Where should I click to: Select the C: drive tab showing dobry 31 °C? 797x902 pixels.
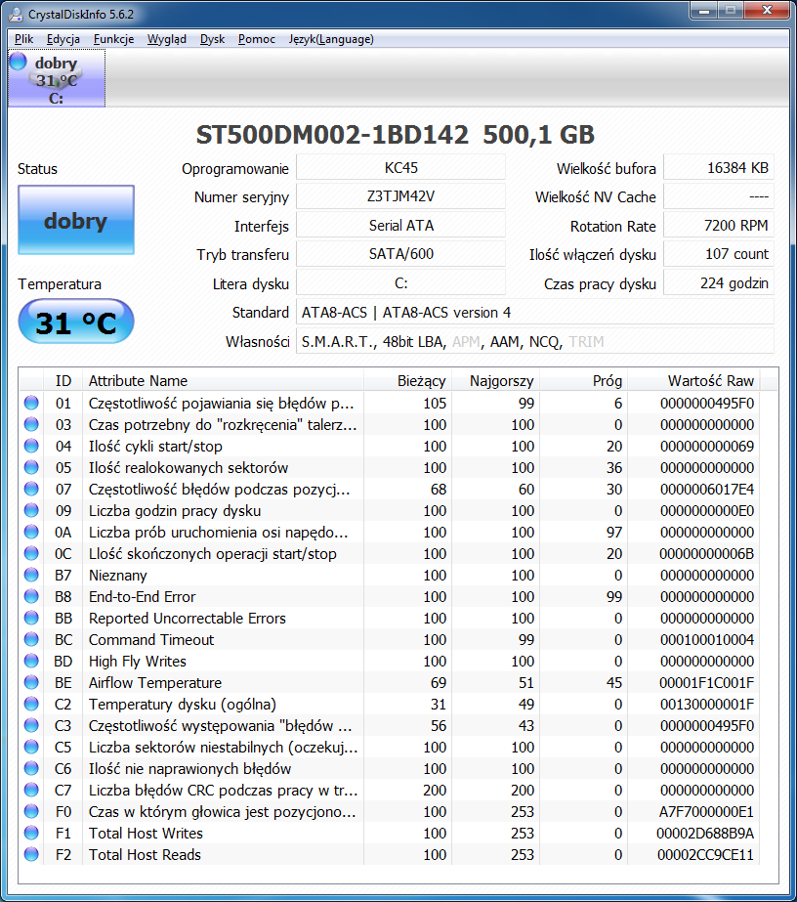[57, 78]
